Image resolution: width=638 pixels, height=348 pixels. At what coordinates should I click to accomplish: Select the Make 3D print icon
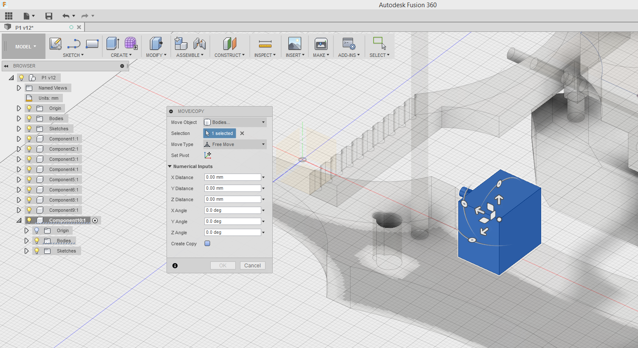click(x=321, y=44)
